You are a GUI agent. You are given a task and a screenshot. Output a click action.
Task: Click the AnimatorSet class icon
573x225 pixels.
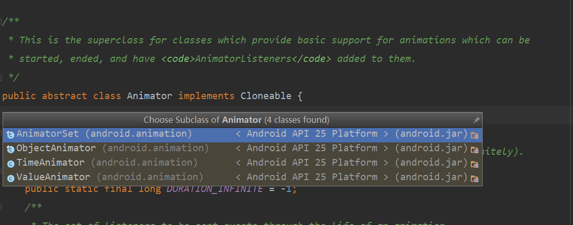click(x=10, y=135)
